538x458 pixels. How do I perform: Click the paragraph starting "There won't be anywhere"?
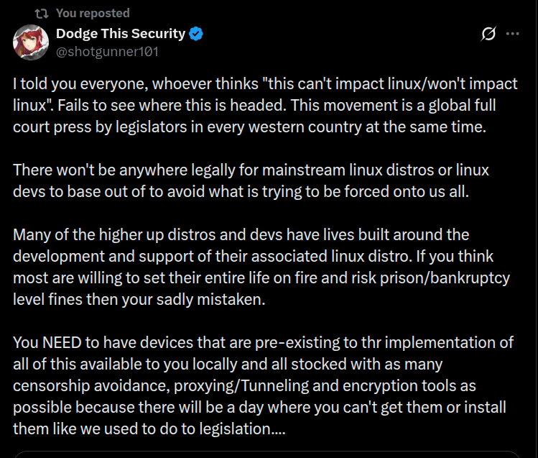(251, 180)
